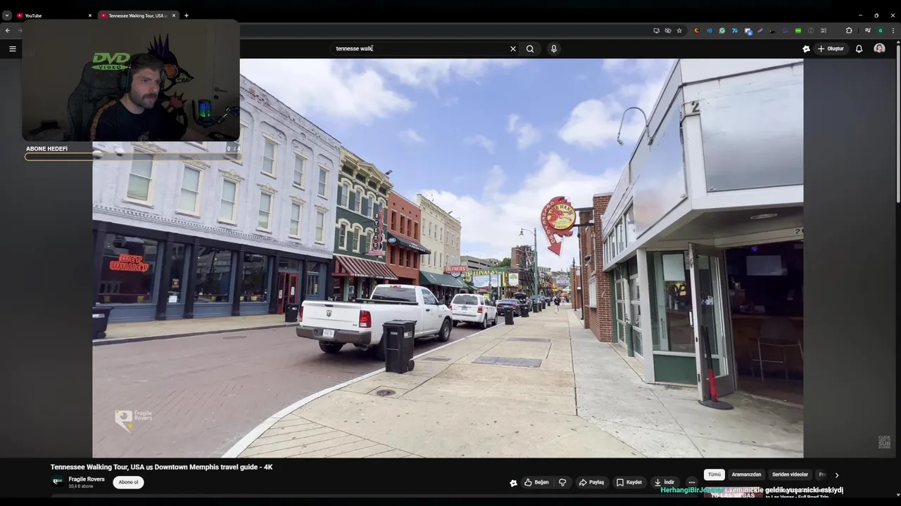Click the Grammarly extension icon

[x=722, y=30]
